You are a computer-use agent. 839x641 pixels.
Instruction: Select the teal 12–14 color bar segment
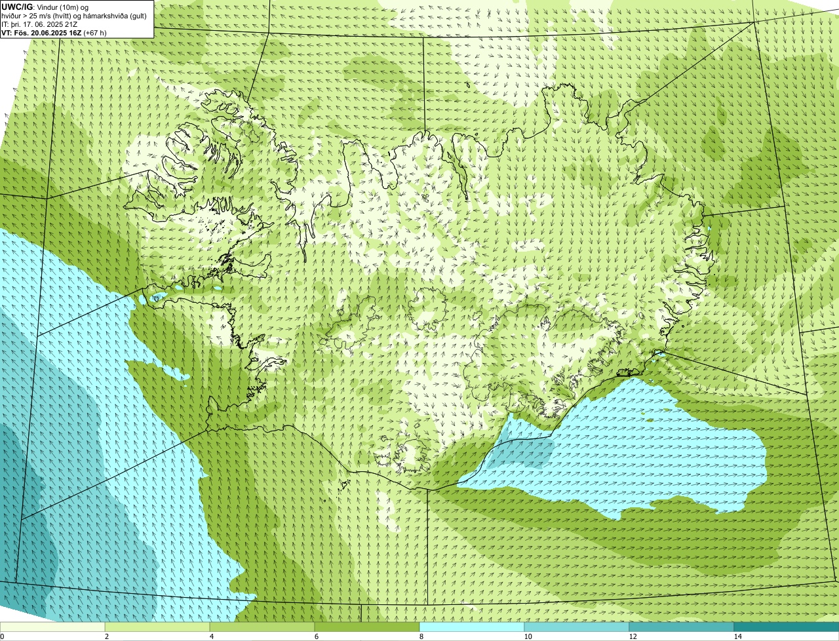tap(682, 627)
